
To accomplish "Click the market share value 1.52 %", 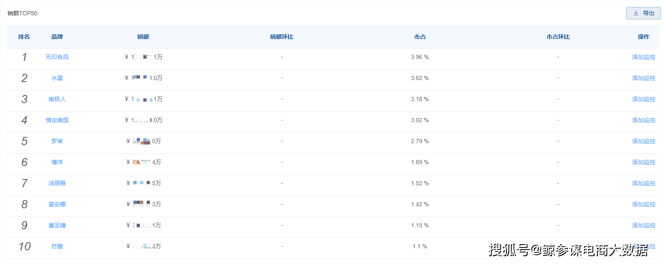I will (x=420, y=183).
